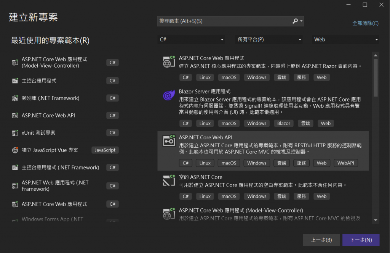The height and width of the screenshot is (253, 390).
Task: Click the 空的 ASP.NET Core template icon
Action: [x=169, y=181]
